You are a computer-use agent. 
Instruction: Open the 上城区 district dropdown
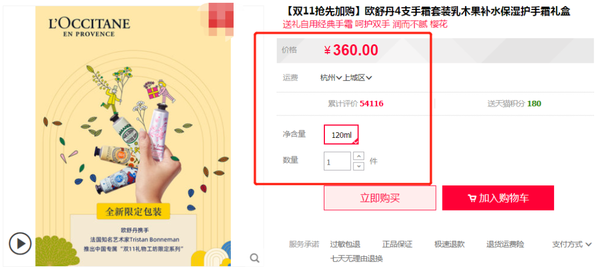357,77
